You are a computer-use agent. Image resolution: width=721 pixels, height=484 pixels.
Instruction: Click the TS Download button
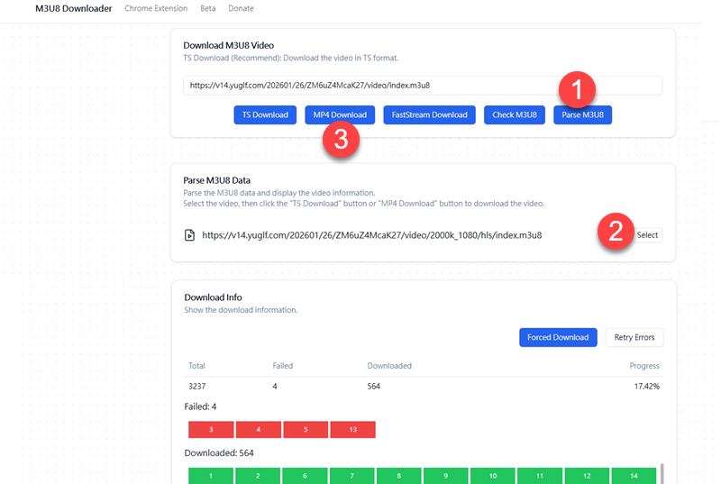coord(265,114)
